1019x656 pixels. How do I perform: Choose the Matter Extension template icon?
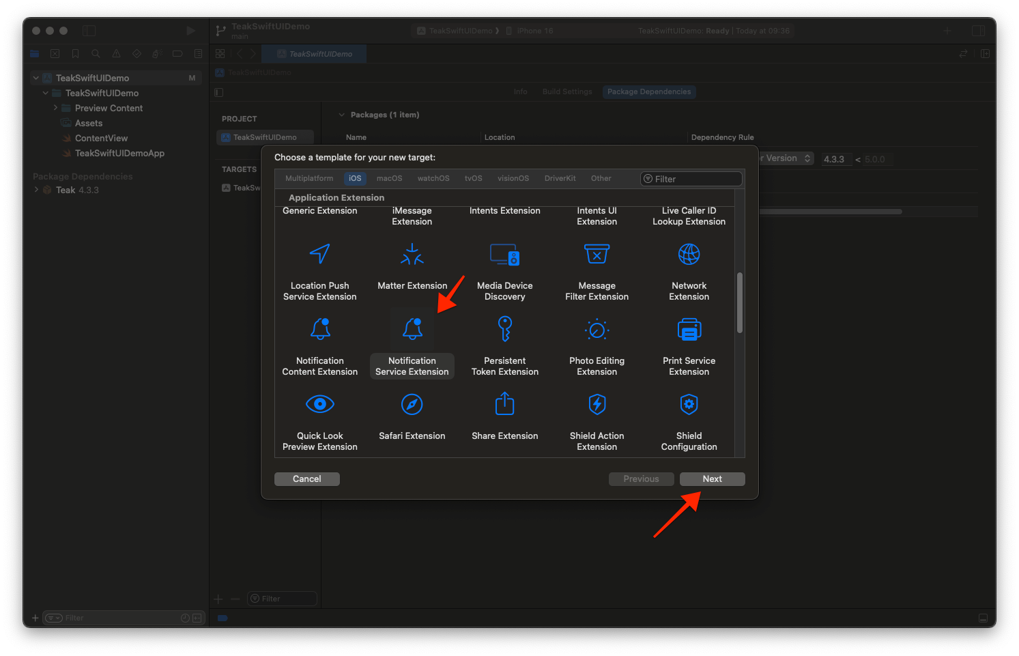point(412,255)
